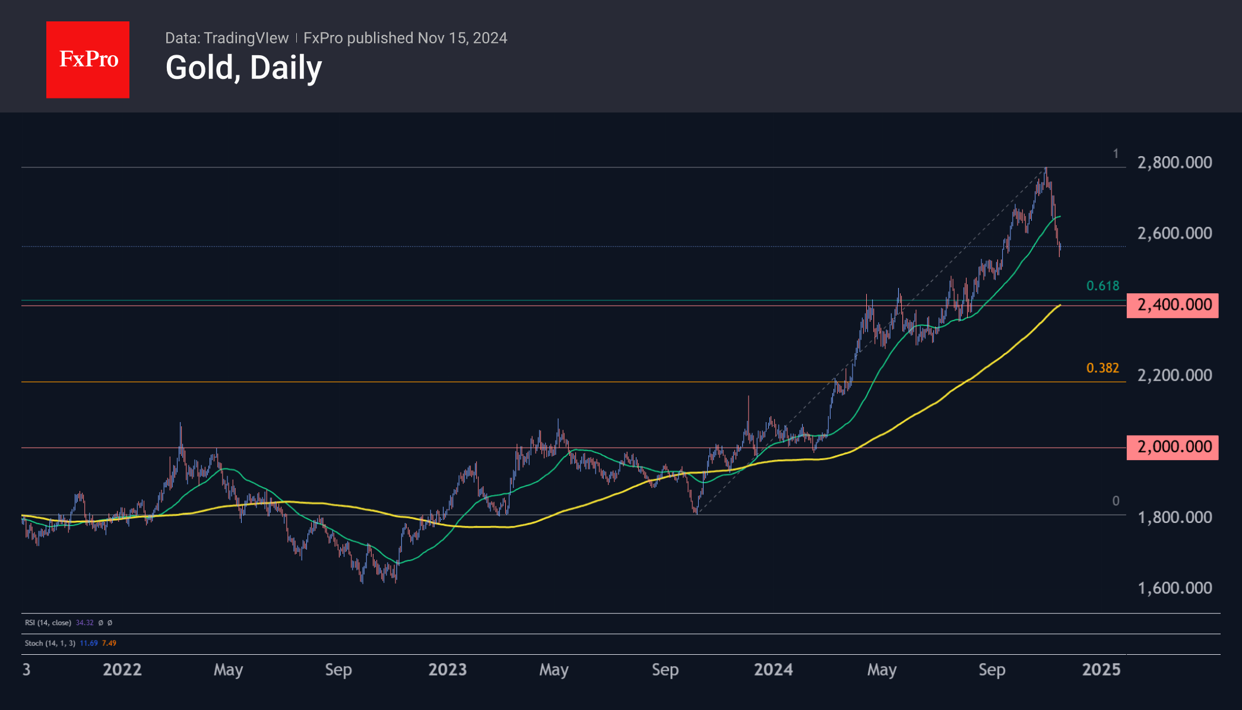Click the Gold, Daily chart title
Screen dimensions: 1242x710
[x=243, y=68]
